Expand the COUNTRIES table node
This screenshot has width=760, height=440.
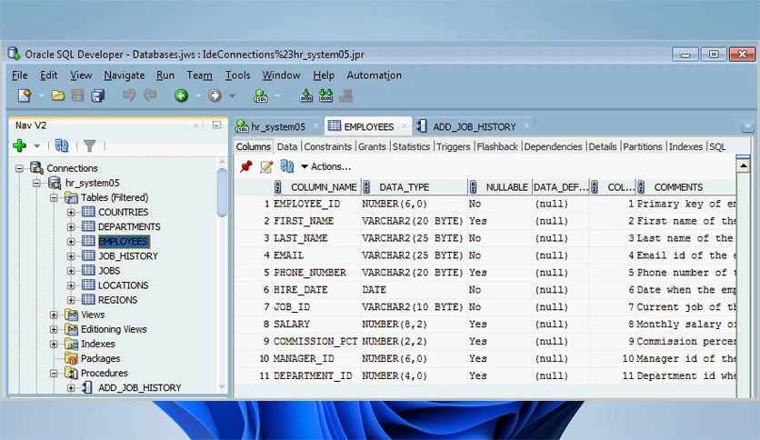pos(71,212)
